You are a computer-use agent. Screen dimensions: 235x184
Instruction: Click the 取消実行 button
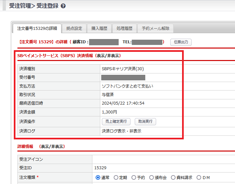click(x=145, y=121)
